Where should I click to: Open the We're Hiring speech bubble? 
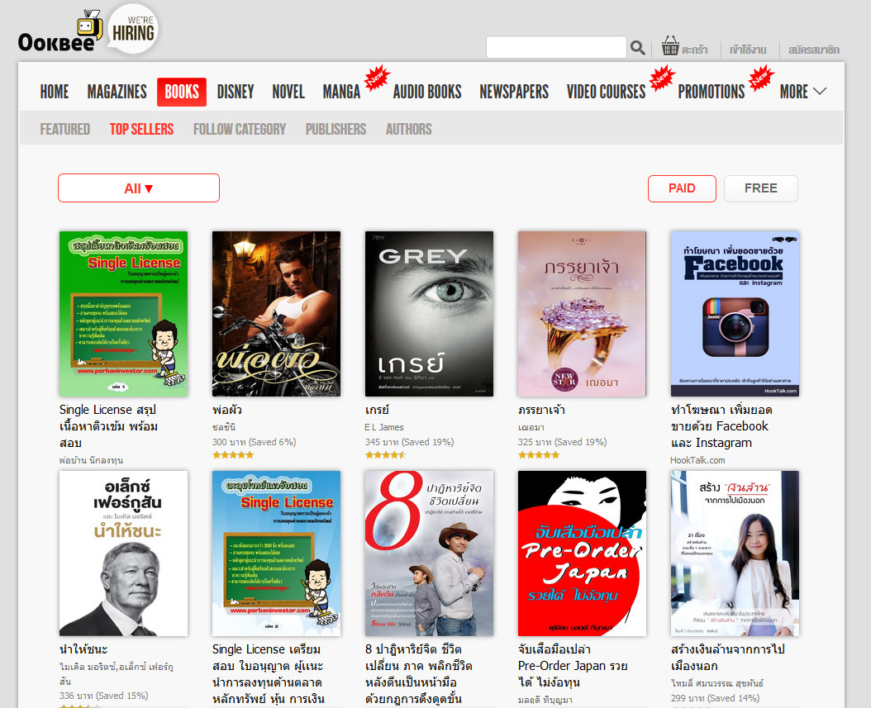click(133, 29)
